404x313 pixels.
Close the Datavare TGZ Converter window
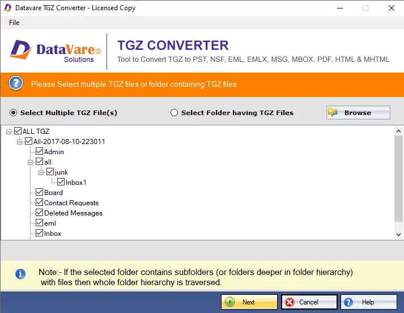pos(392,8)
